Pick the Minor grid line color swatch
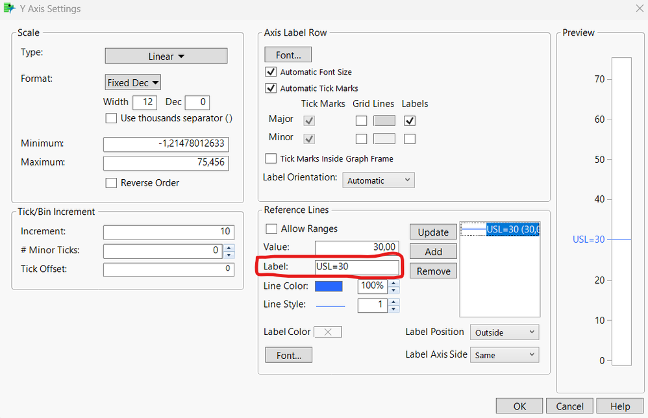The height and width of the screenshot is (418, 648). [384, 139]
